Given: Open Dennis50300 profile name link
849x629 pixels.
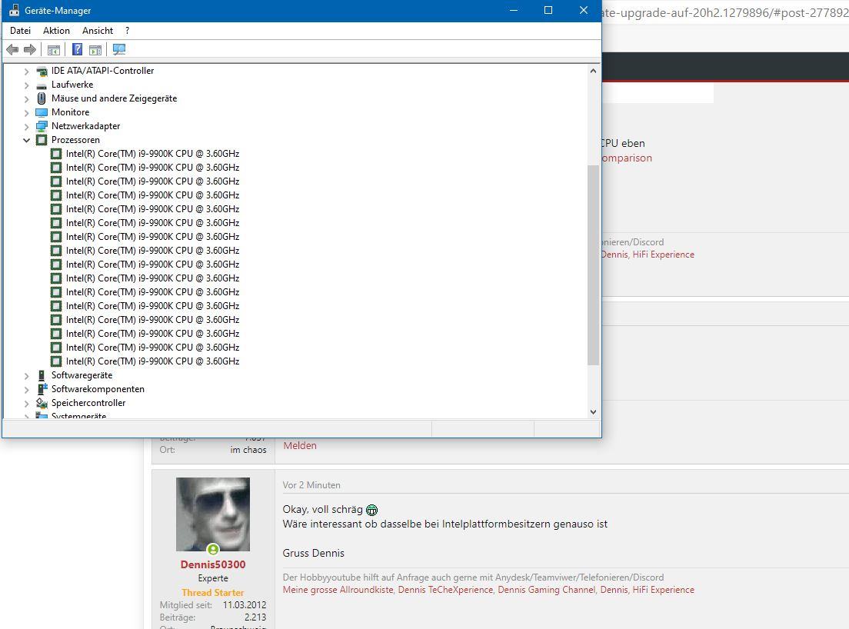Looking at the screenshot, I should tap(213, 564).
